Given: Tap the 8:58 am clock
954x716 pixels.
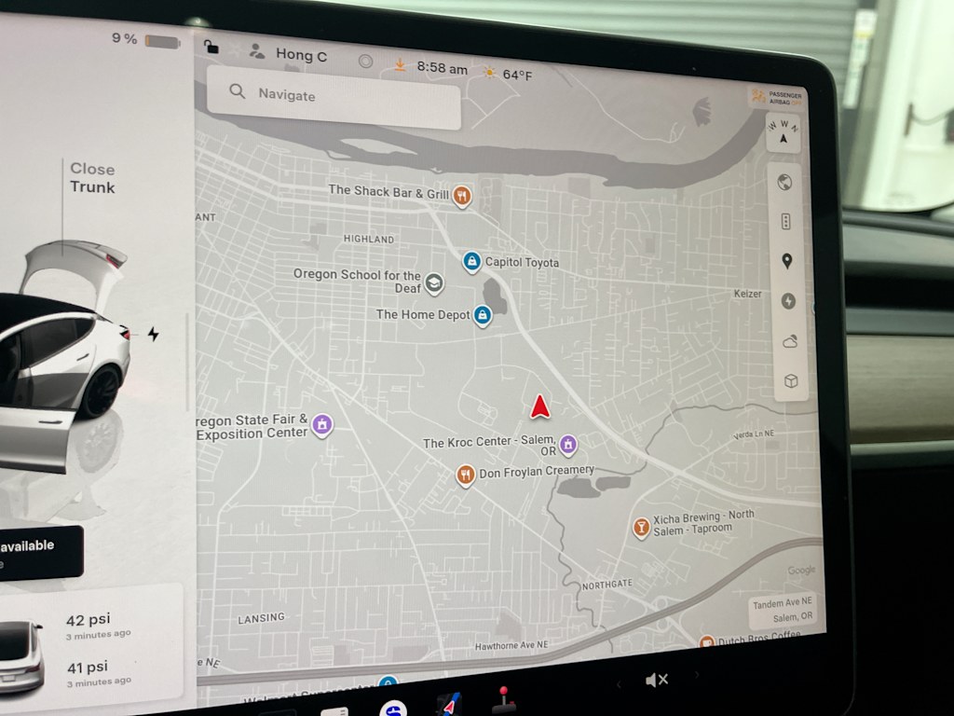Looking at the screenshot, I should [442, 67].
